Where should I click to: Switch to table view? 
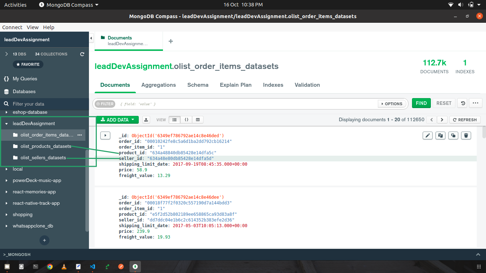198,120
